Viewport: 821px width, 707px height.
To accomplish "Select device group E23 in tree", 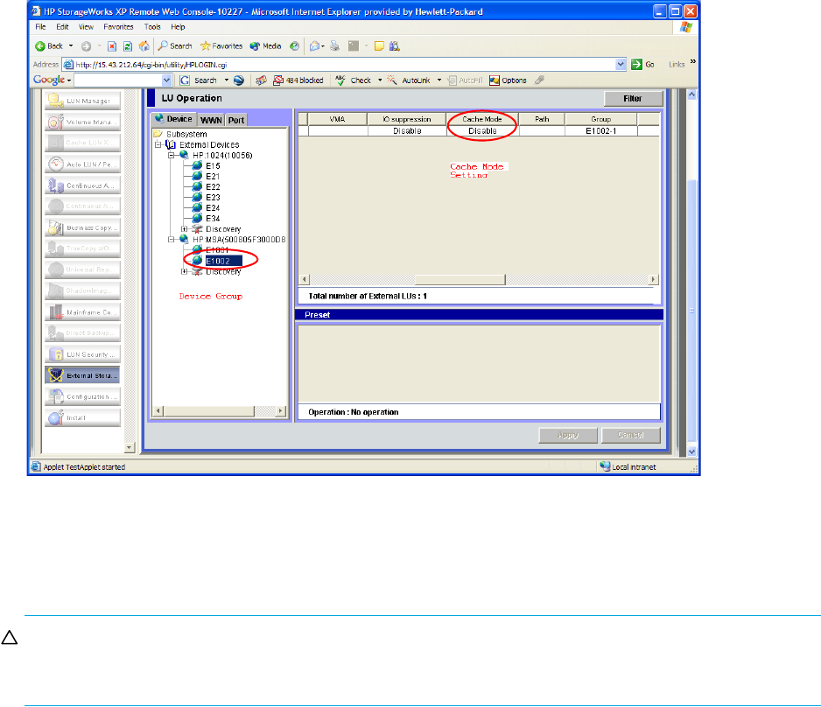I will 213,197.
